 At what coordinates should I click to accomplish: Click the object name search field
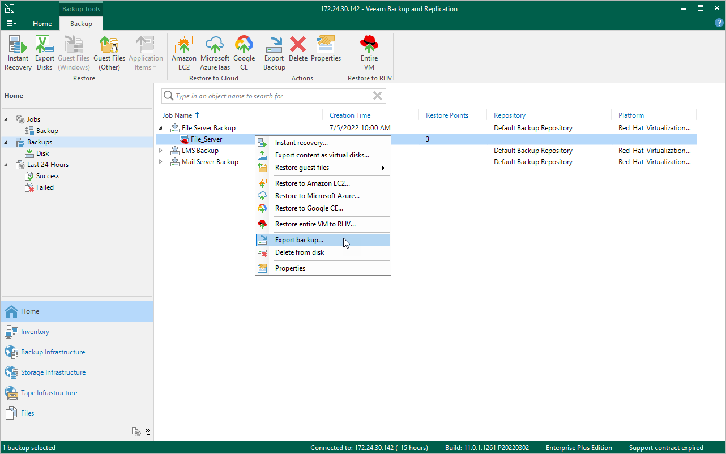pyautogui.click(x=274, y=96)
